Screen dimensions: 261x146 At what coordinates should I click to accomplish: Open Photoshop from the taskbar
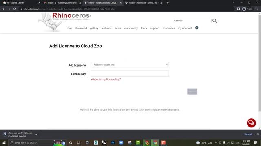(x=113, y=142)
